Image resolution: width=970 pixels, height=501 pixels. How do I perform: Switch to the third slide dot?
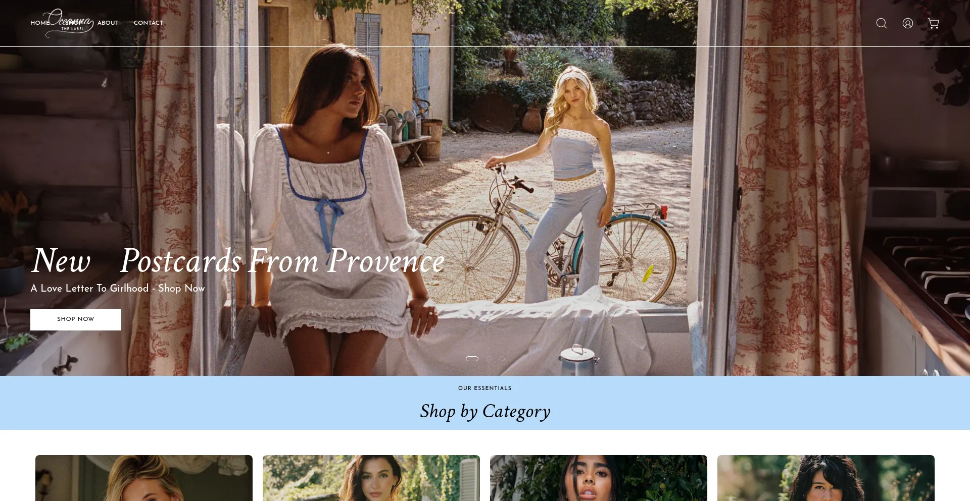tap(502, 359)
